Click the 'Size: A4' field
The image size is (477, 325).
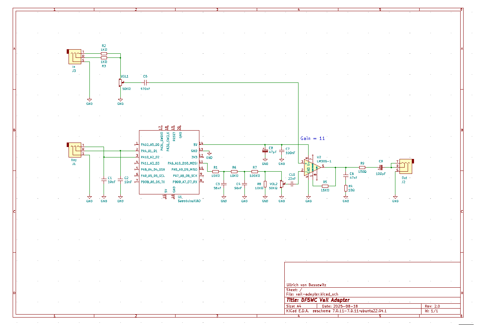pos(294,306)
